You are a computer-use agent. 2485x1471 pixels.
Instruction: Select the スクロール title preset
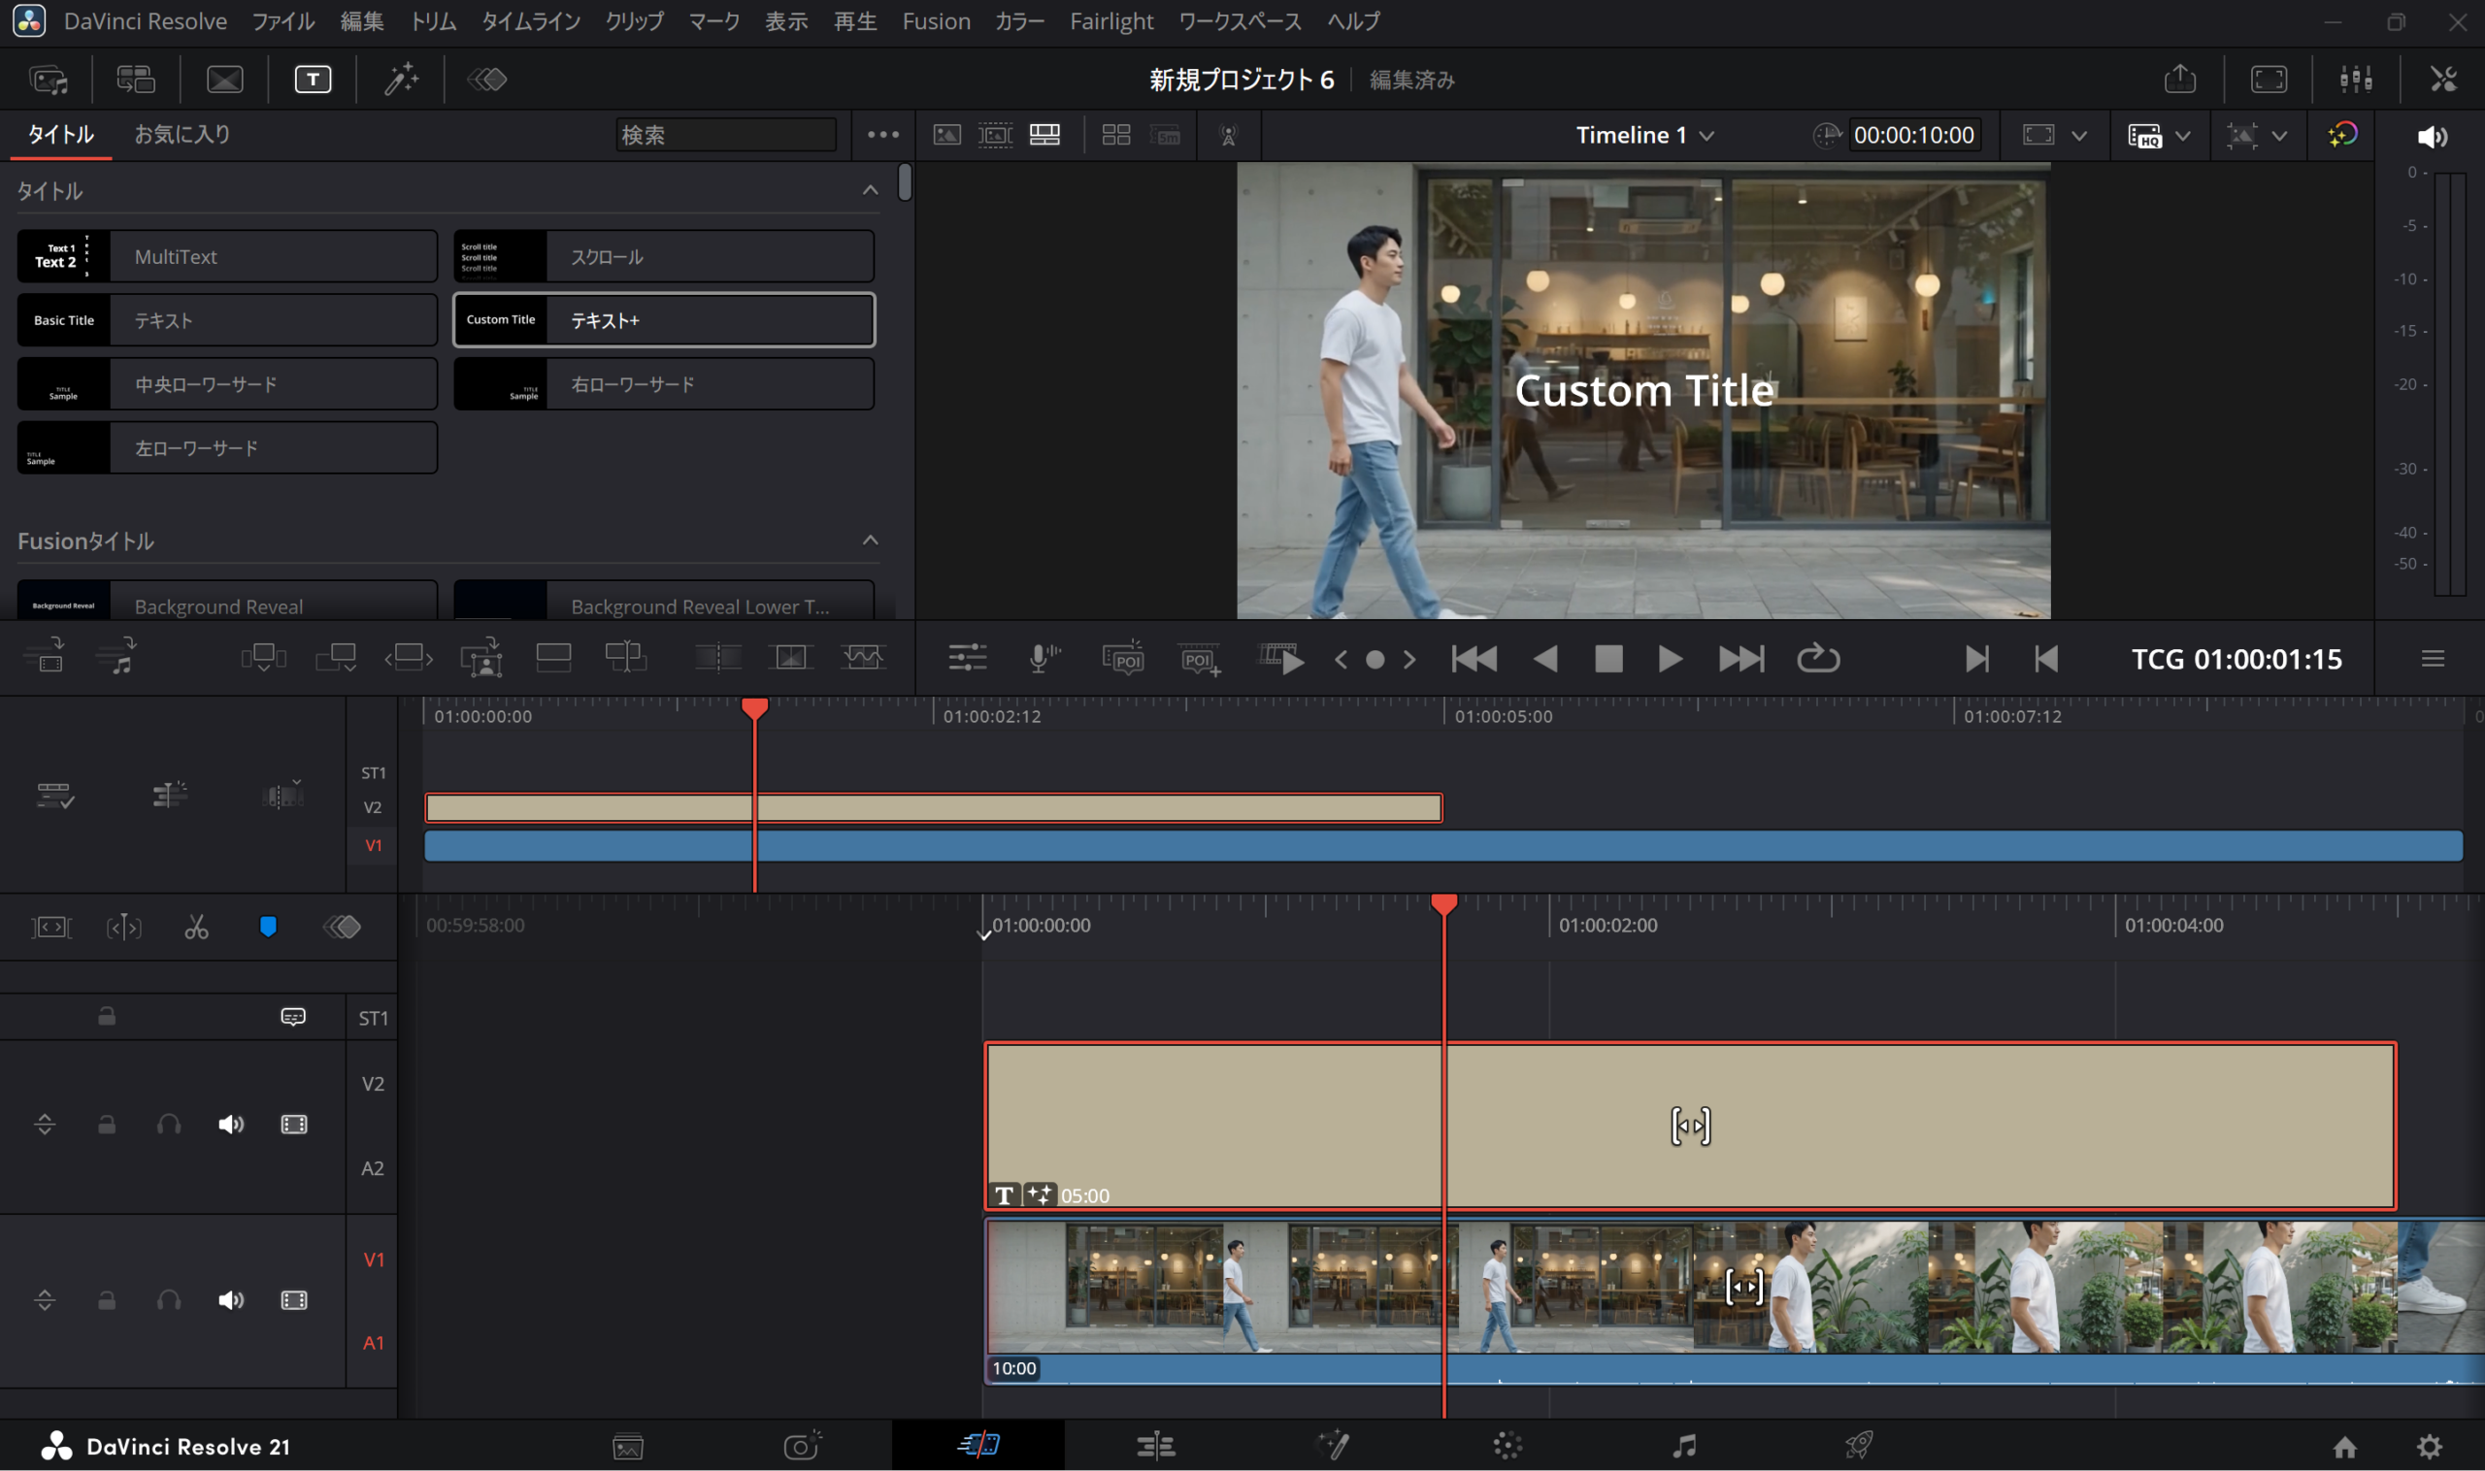point(663,257)
